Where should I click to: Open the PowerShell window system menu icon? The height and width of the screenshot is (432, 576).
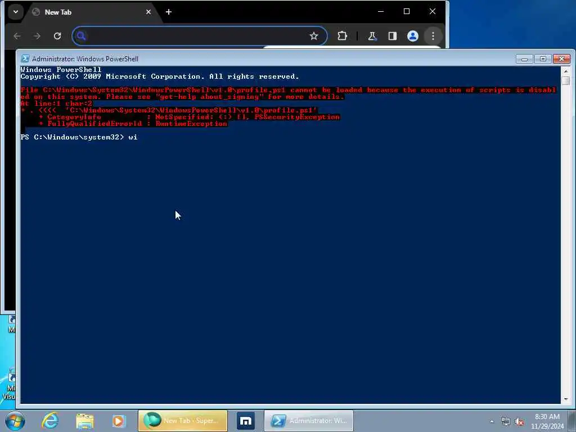coord(25,58)
